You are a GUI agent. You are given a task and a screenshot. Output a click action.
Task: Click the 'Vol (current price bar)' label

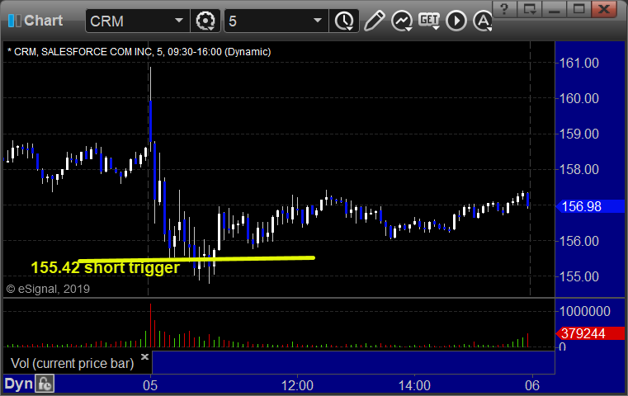73,364
